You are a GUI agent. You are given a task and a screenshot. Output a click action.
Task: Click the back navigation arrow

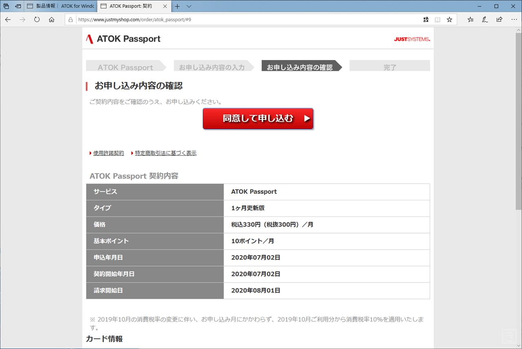coord(8,20)
